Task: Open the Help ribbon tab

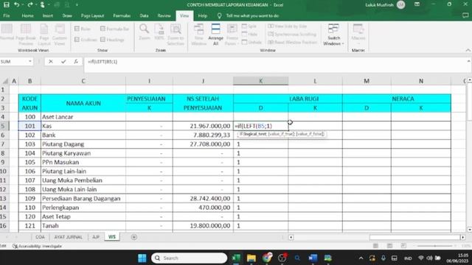Action: tap(202, 15)
